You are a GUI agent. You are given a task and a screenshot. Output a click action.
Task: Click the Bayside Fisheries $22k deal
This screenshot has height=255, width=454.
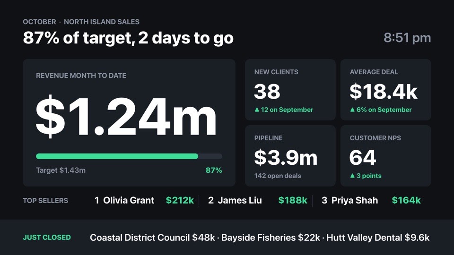coord(271,238)
